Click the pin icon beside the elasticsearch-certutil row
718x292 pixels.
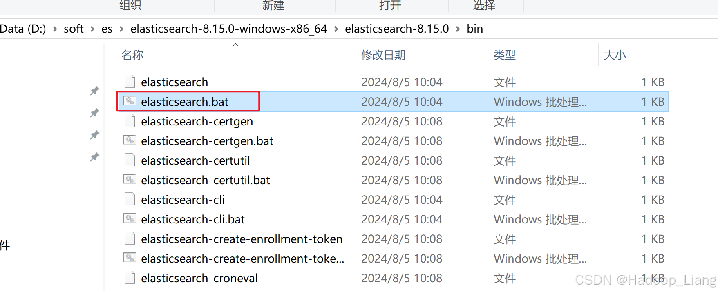click(x=95, y=157)
